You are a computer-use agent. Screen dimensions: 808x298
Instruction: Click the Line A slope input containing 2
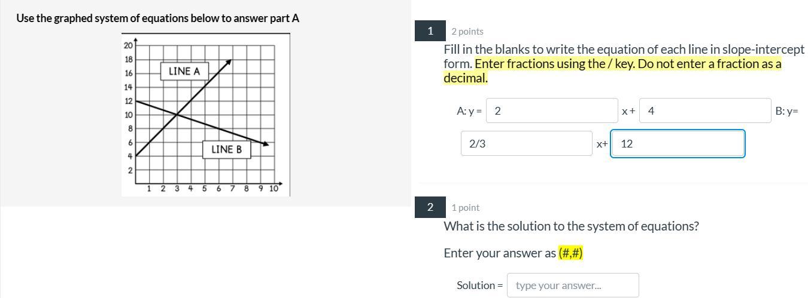[551, 110]
